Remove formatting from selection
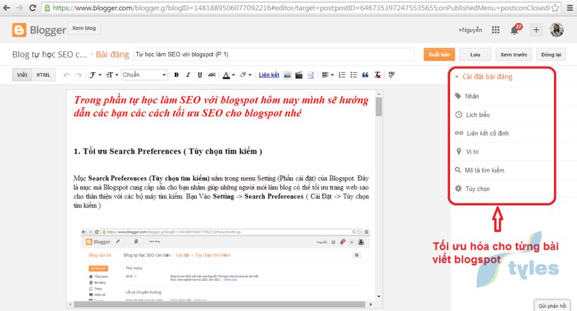 click(377, 75)
